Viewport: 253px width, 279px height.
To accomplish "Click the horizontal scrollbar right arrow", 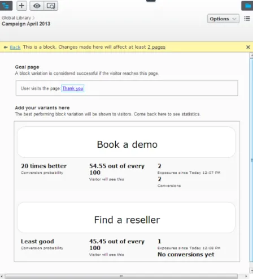I will (x=246, y=276).
